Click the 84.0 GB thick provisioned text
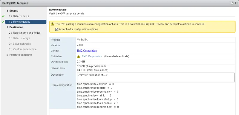The width and height of the screenshot is (239, 115). click(x=93, y=70)
